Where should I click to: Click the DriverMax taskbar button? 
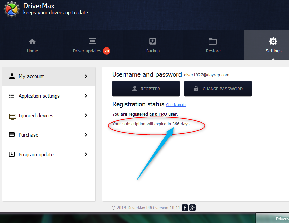(x=273, y=218)
